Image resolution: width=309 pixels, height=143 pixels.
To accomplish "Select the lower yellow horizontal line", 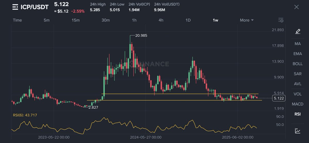I will pyautogui.click(x=174, y=100).
